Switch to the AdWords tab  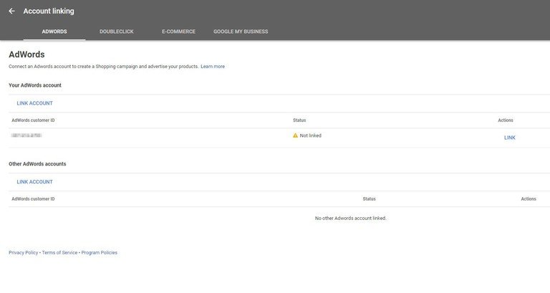coord(54,32)
